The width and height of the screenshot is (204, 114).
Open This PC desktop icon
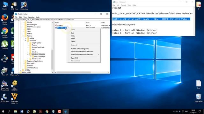click(x=5, y=6)
